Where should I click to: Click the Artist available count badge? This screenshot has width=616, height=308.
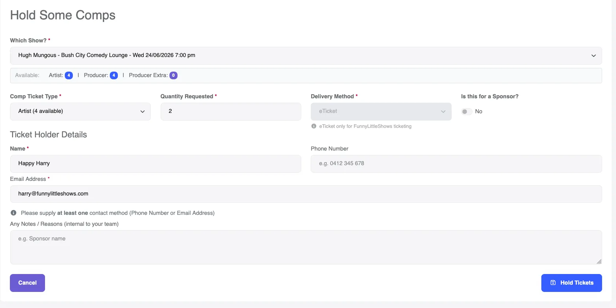pyautogui.click(x=69, y=75)
